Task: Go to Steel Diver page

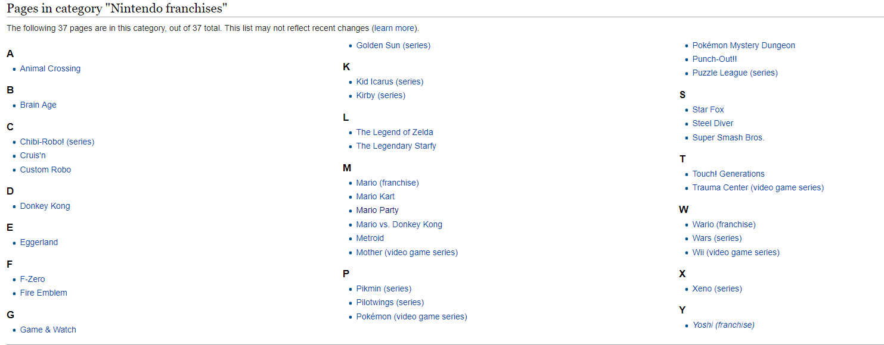Action: (x=713, y=123)
